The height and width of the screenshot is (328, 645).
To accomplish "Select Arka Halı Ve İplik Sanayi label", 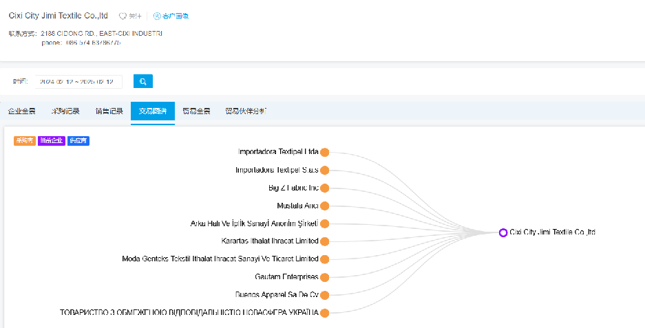I will point(254,223).
